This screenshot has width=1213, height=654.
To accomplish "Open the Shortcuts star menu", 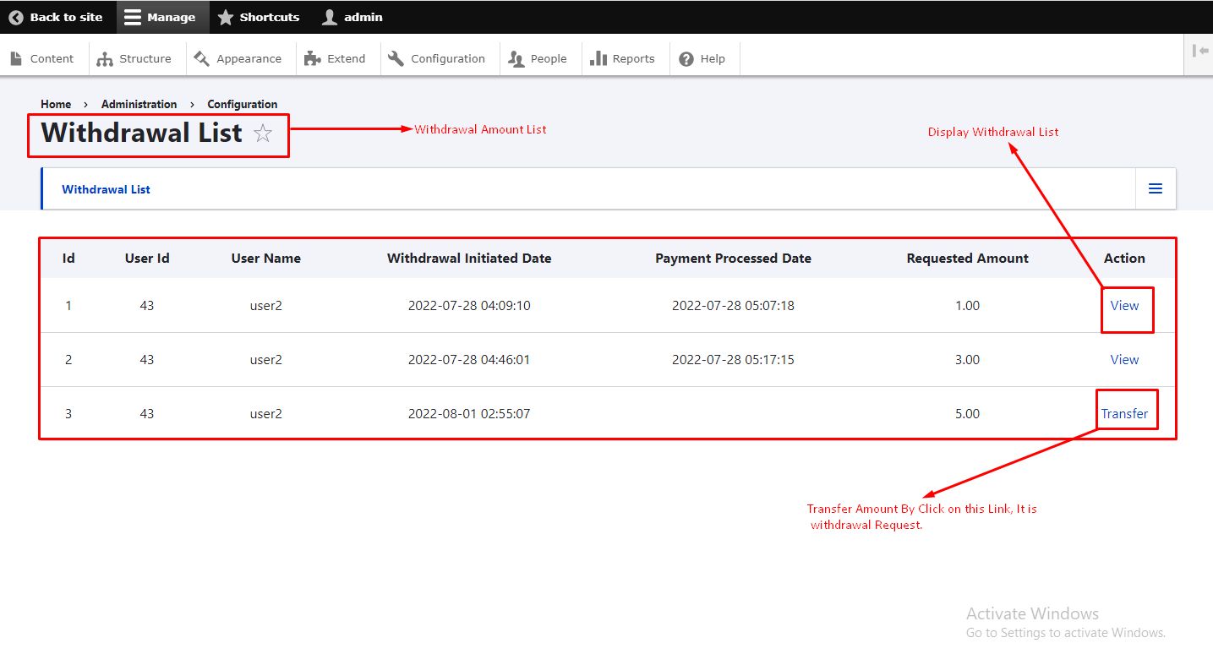I will (x=226, y=17).
